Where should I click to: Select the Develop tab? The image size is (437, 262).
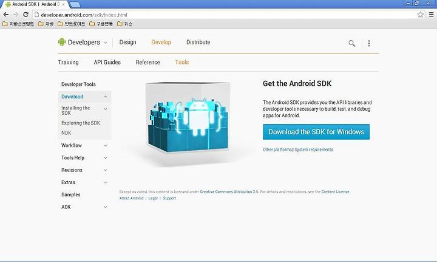[161, 42]
